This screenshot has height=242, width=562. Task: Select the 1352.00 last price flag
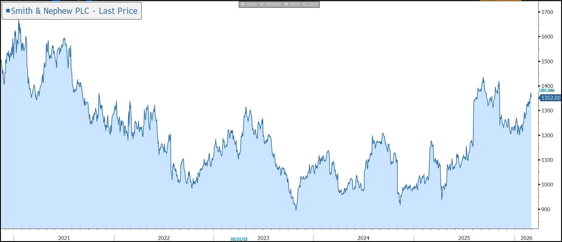pyautogui.click(x=550, y=98)
